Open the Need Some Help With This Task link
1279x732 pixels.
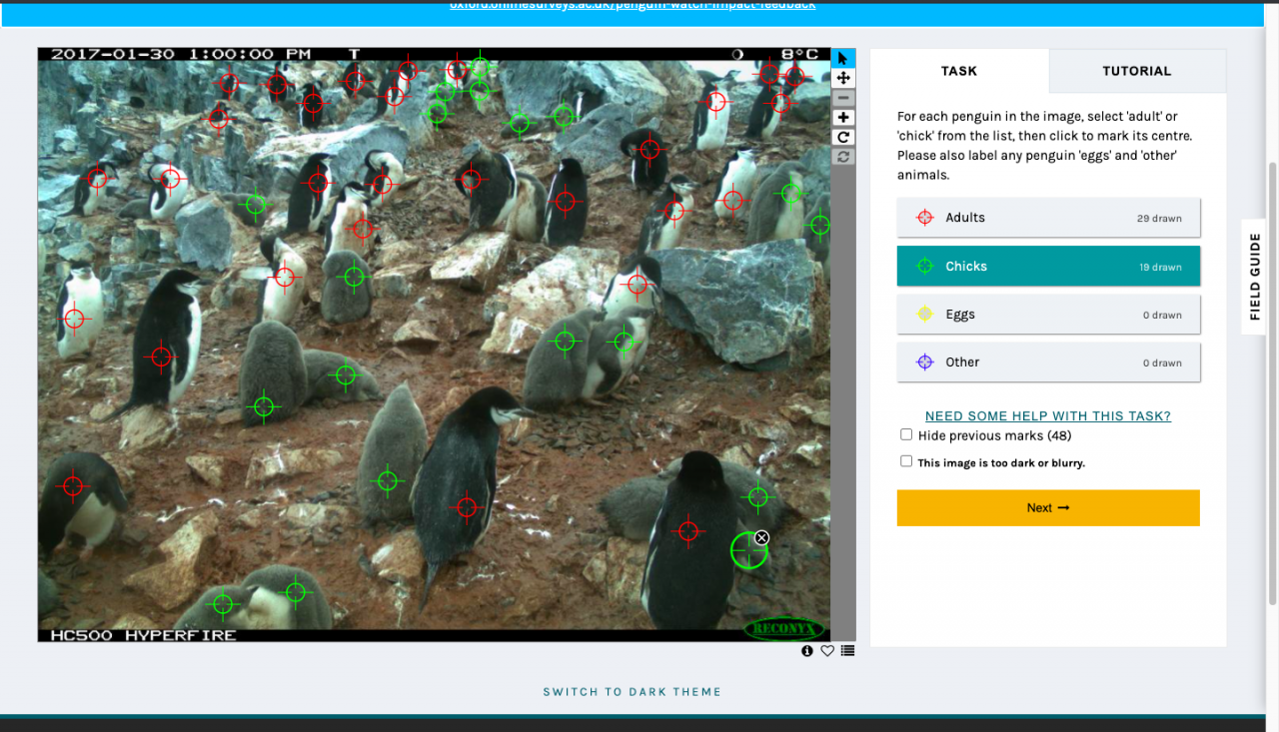click(x=1048, y=416)
